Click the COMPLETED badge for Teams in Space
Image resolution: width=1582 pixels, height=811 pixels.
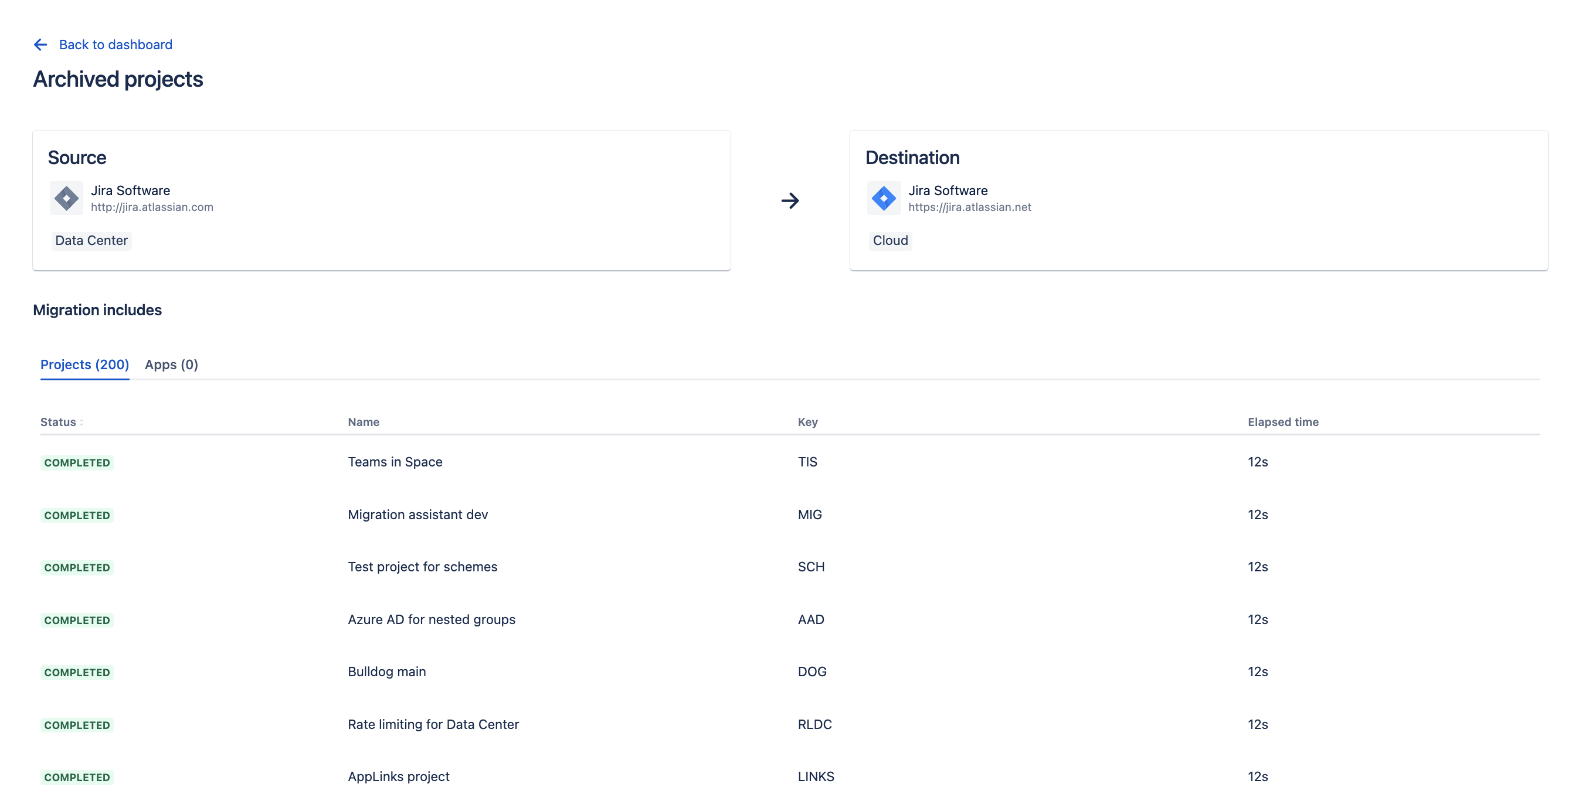click(x=77, y=463)
